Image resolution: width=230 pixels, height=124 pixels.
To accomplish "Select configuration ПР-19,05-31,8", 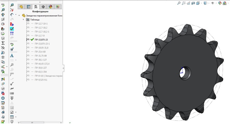I will click(x=41, y=48).
